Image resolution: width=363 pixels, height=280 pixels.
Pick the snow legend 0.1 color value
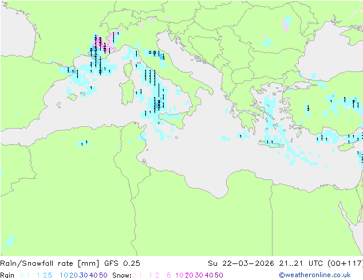(x=137, y=275)
